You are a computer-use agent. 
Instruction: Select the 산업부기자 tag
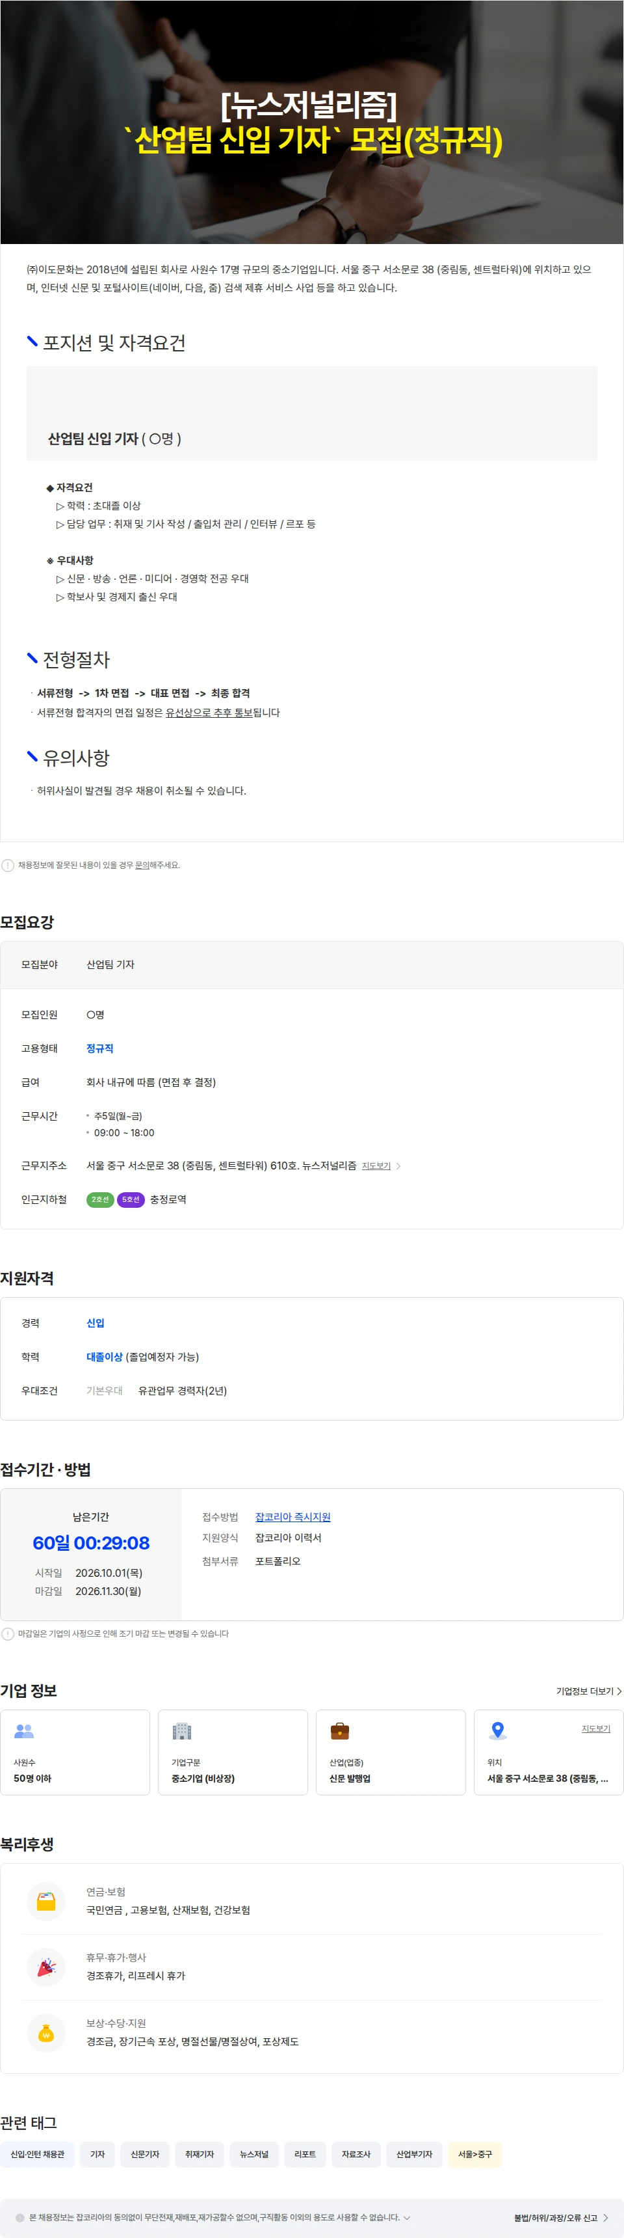pyautogui.click(x=414, y=2154)
